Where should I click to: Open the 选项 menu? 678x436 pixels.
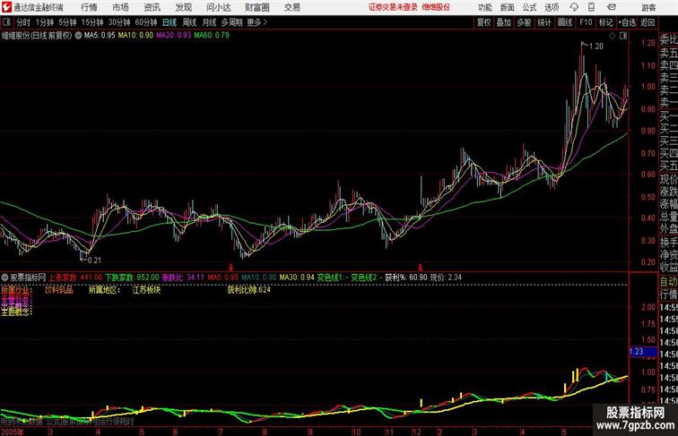[552, 7]
